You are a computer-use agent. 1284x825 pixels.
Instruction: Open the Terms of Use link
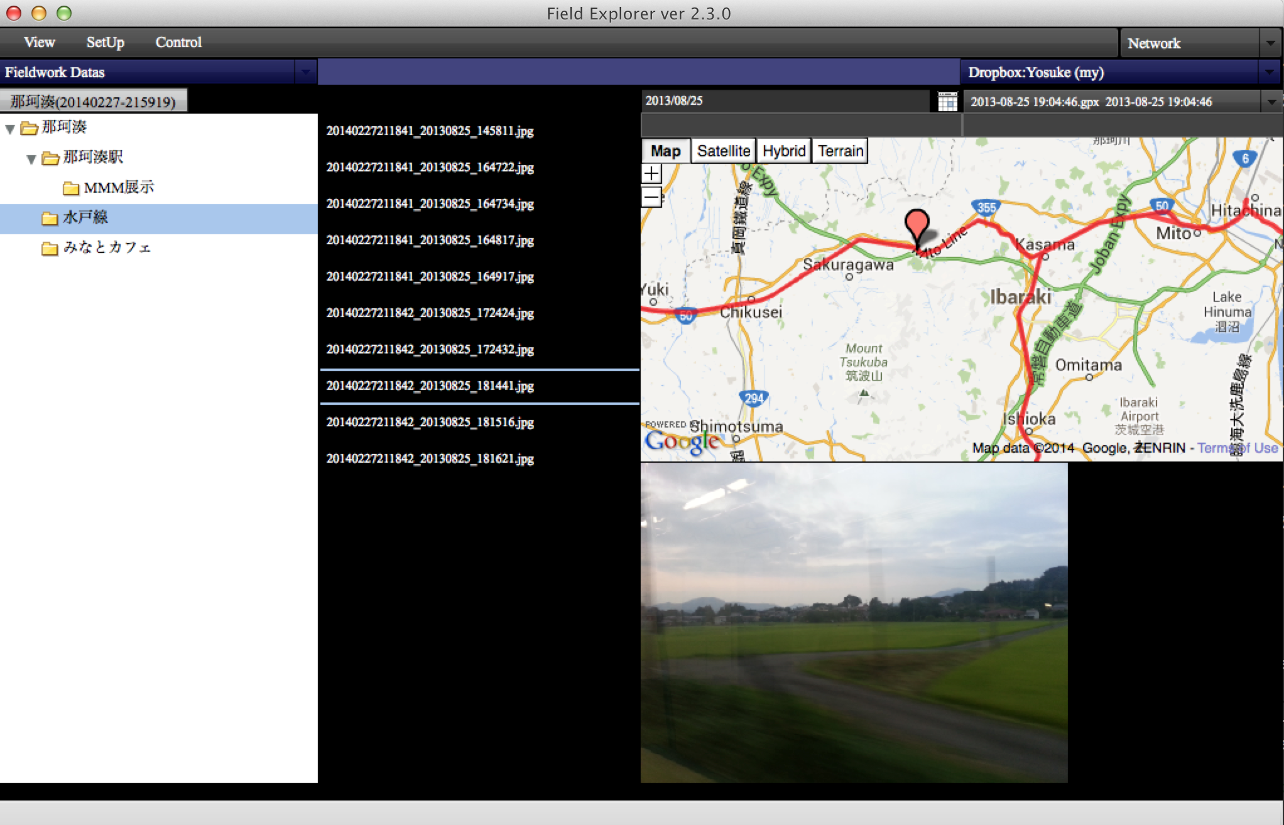tap(1236, 448)
